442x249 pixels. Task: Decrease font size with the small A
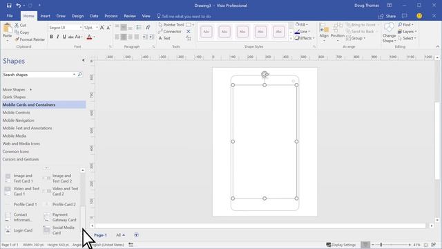108,28
